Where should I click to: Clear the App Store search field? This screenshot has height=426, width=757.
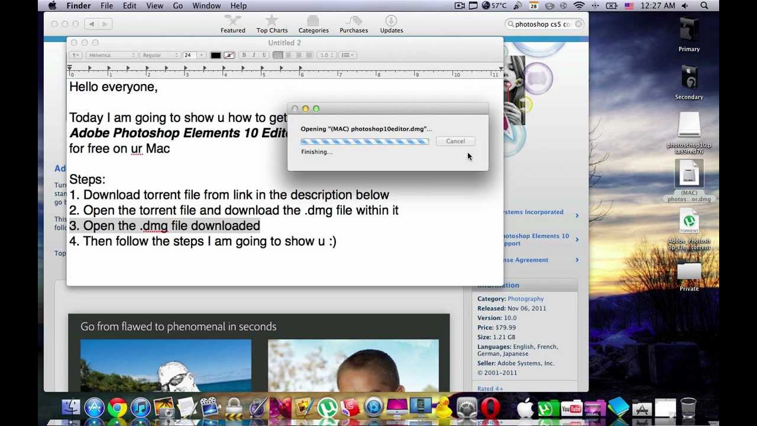(x=578, y=24)
